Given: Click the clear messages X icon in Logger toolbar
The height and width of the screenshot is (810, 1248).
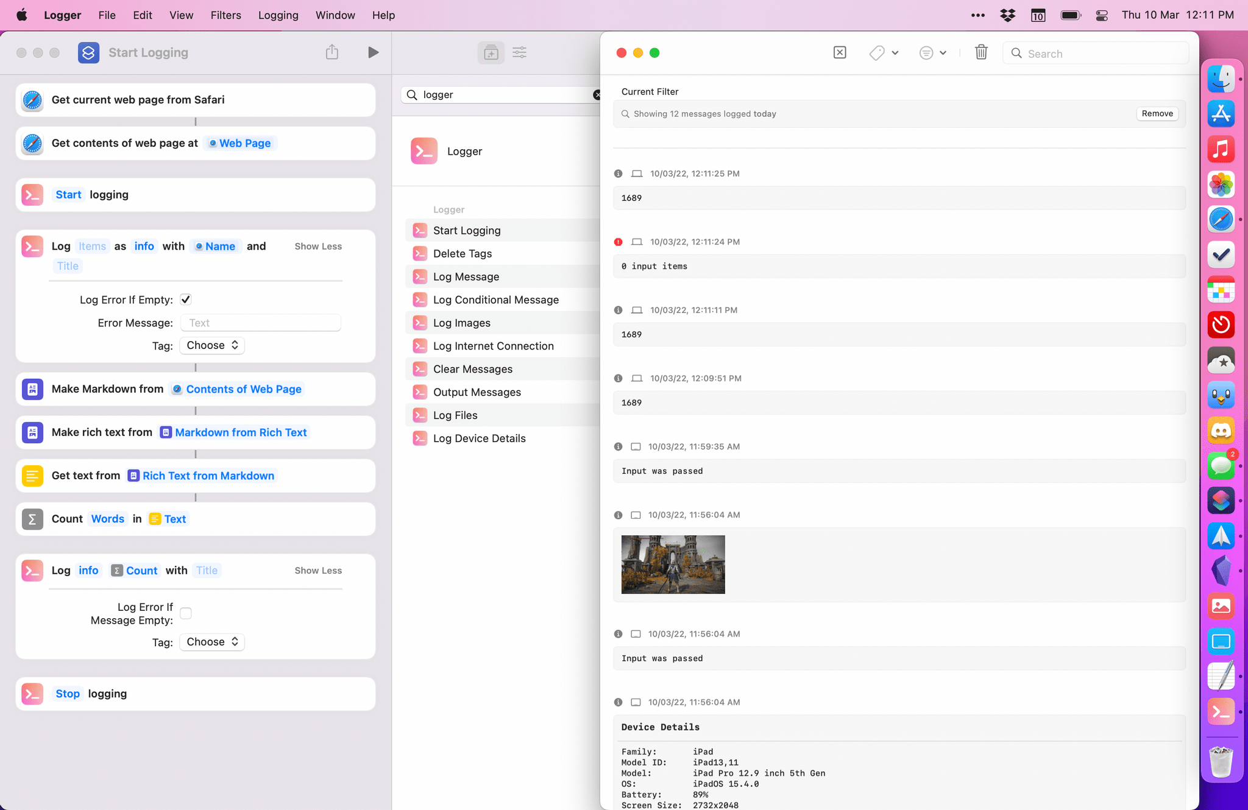Looking at the screenshot, I should [840, 53].
